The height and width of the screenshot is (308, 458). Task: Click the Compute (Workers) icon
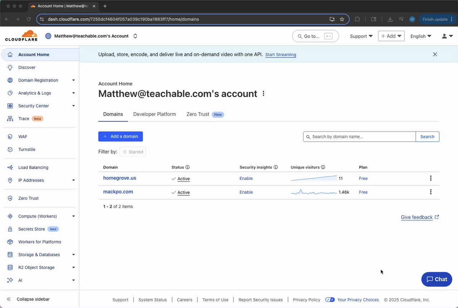click(10, 216)
